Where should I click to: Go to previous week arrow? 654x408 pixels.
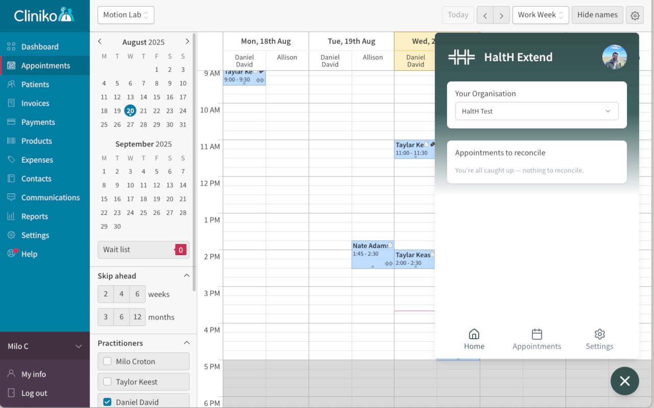tap(485, 15)
